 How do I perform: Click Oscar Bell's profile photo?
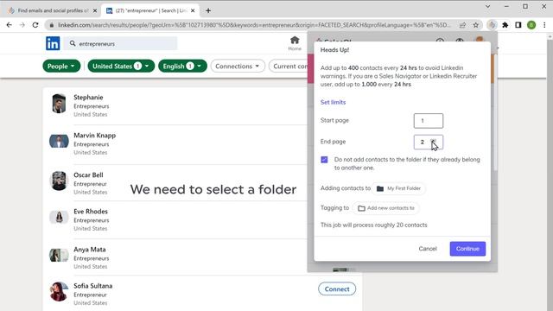[59, 181]
